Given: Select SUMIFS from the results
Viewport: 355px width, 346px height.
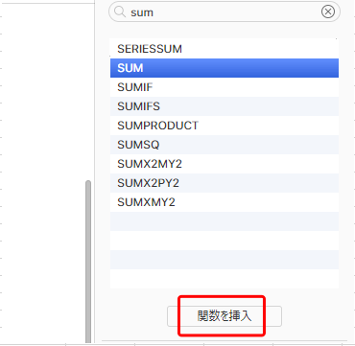Looking at the screenshot, I should [x=225, y=106].
